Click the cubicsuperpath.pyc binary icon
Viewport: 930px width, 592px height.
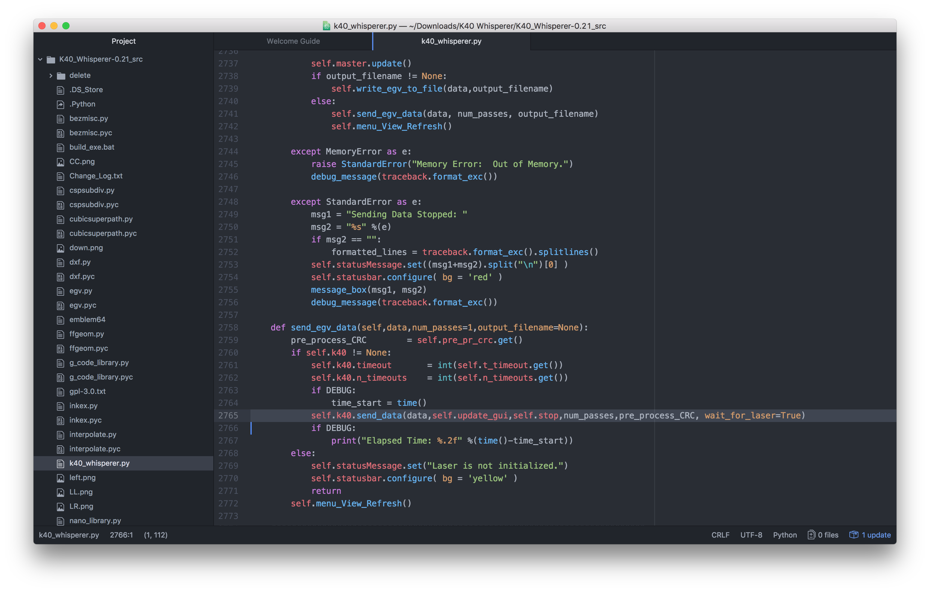61,234
